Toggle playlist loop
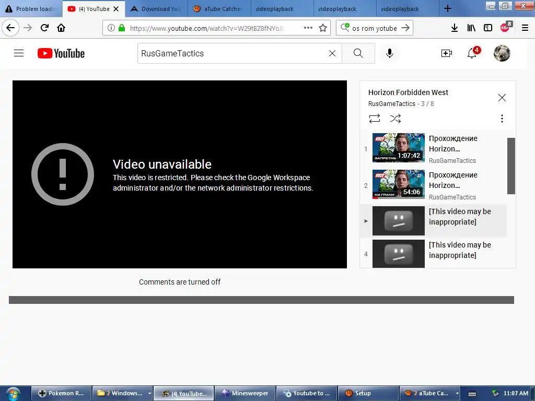535x401 pixels. click(374, 119)
